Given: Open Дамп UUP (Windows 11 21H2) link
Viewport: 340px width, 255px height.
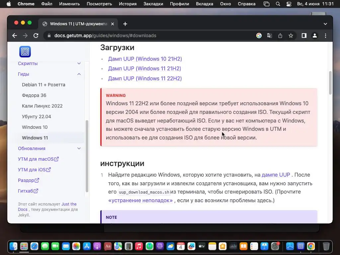Looking at the screenshot, I should coord(145,68).
